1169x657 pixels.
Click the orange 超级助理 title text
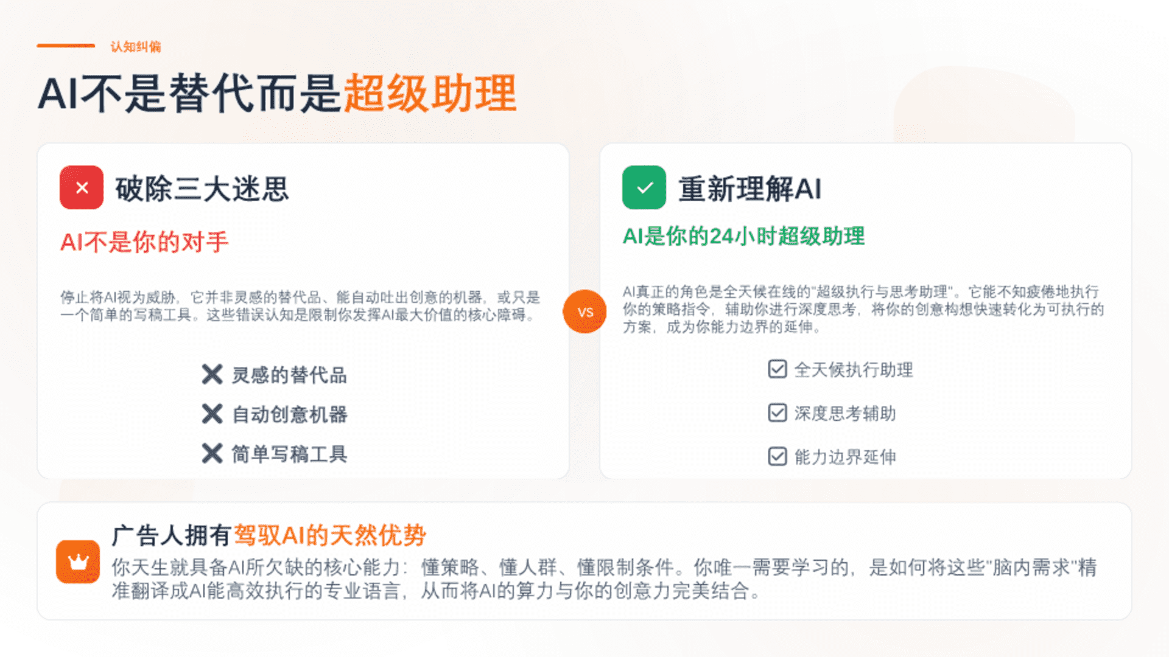click(430, 94)
